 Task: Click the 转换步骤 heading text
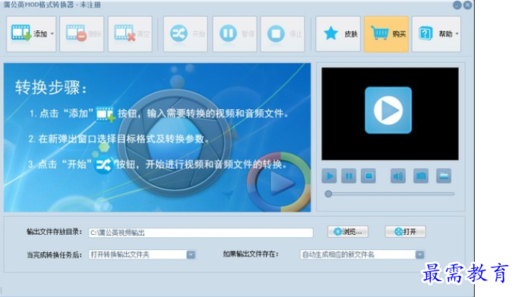click(51, 88)
